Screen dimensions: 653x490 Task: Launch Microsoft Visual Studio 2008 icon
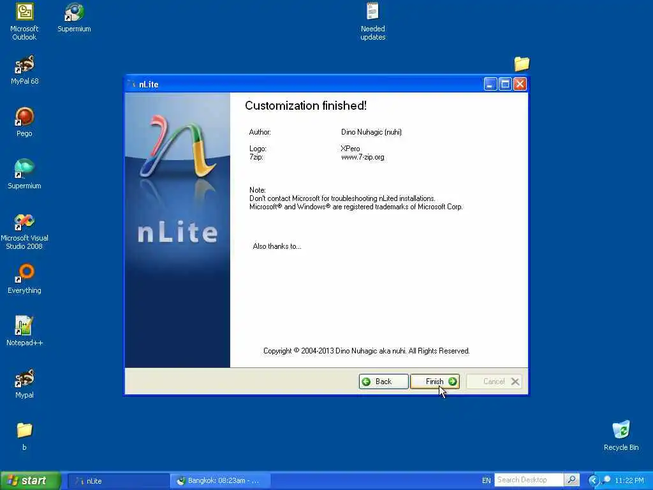[24, 231]
